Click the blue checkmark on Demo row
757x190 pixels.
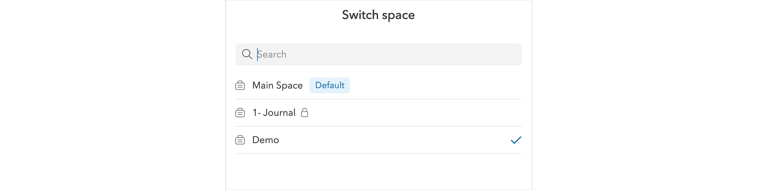516,140
